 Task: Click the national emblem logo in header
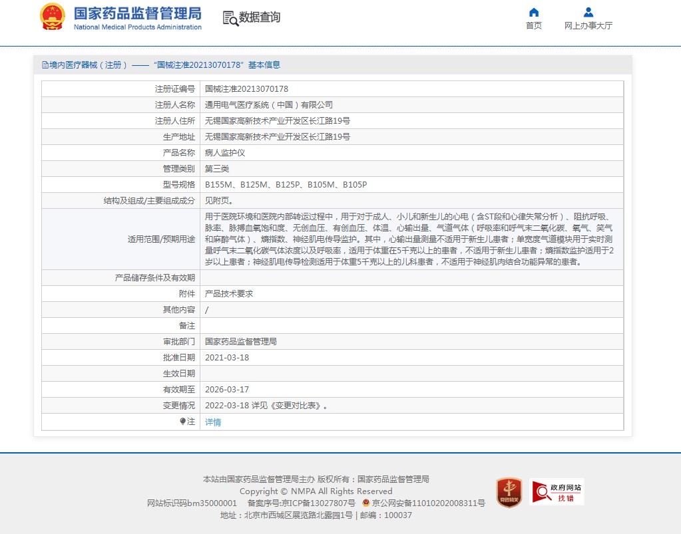53,17
